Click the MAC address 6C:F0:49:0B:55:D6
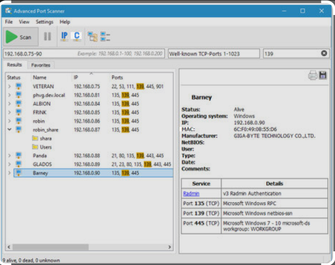This screenshot has width=335, height=265. click(255, 129)
